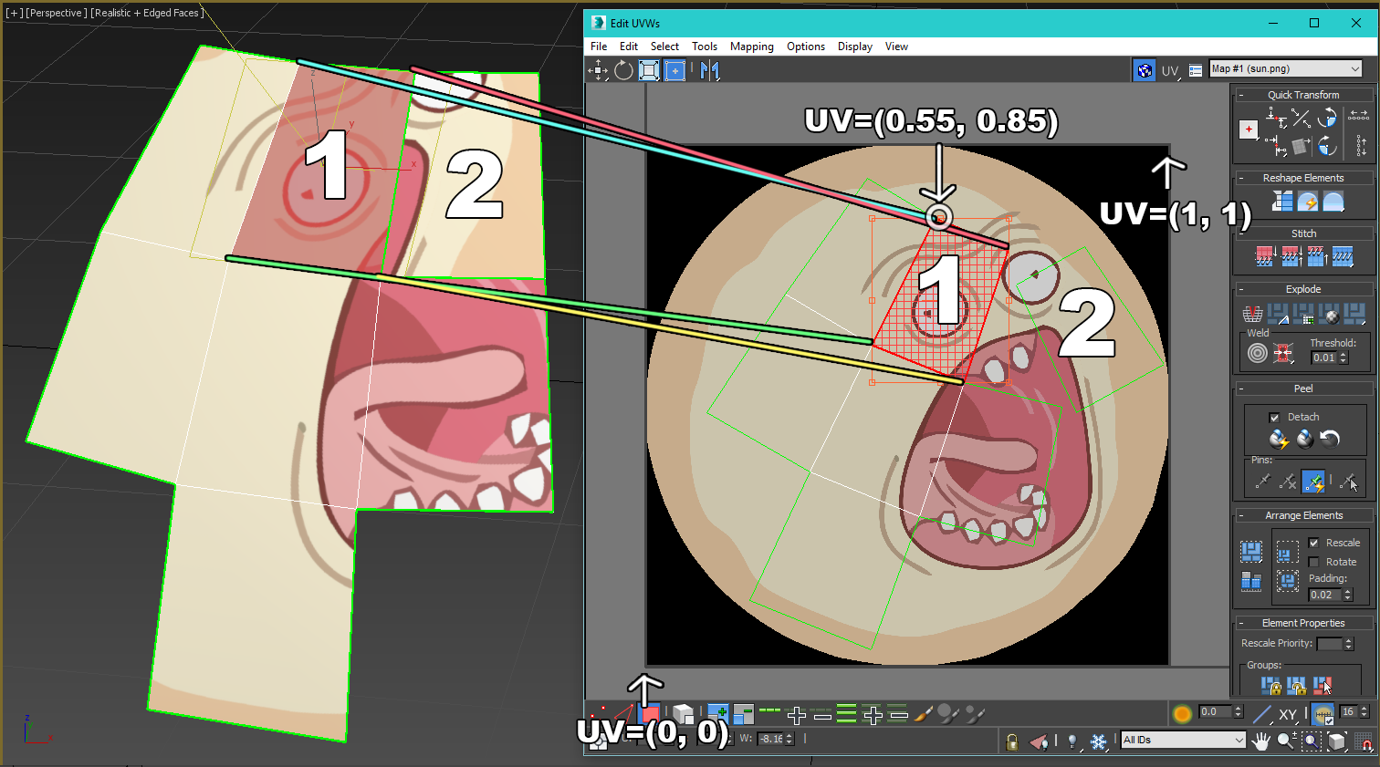Click the Pack Custom icon in Arrange Elements
The height and width of the screenshot is (767, 1380).
pos(1251,552)
